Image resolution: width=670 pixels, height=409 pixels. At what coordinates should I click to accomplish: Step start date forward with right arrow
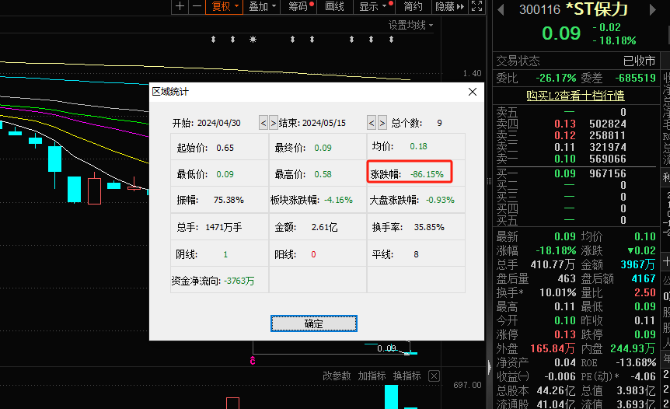274,123
